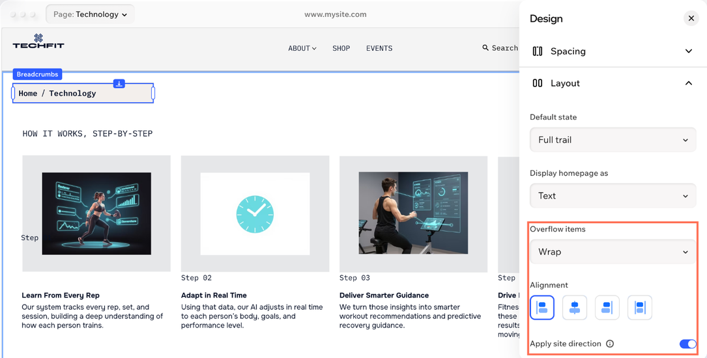Viewport: 707px width, 358px height.
Task: Click the Step 03 label
Action: (354, 278)
